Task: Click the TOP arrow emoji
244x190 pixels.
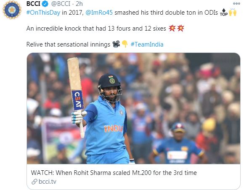Action: 224,13
